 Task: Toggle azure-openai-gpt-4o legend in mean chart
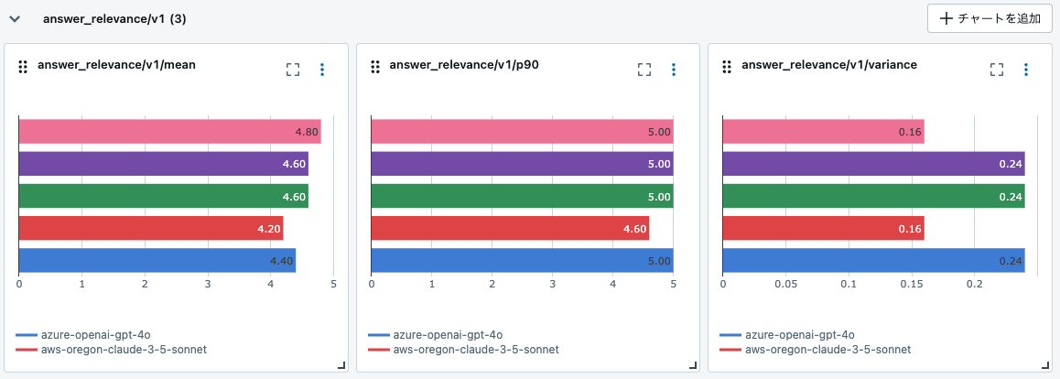81,335
